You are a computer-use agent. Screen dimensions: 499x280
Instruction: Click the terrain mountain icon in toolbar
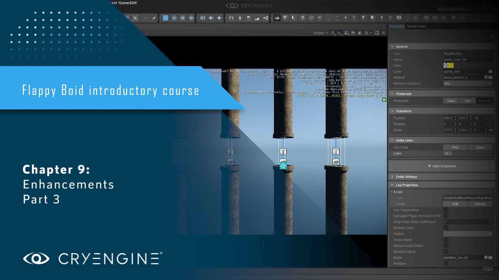[257, 18]
